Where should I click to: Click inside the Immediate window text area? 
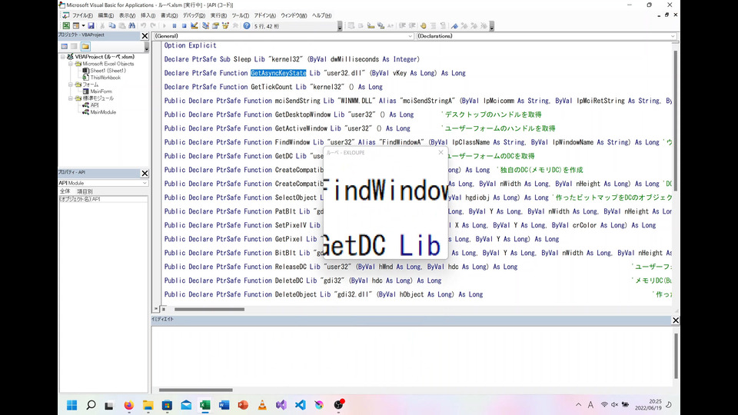coord(412,355)
